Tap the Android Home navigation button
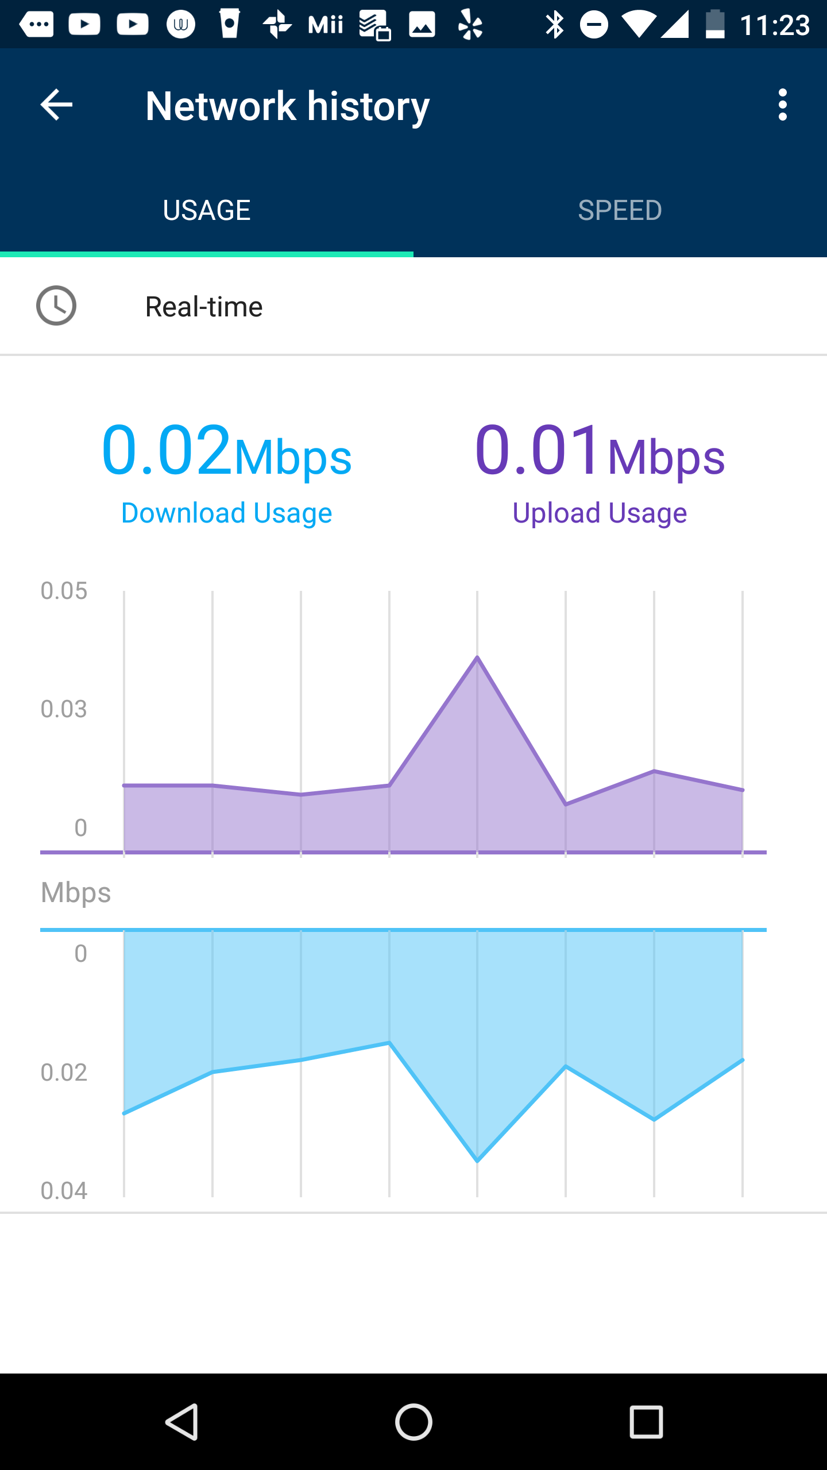This screenshot has width=827, height=1470. [413, 1422]
